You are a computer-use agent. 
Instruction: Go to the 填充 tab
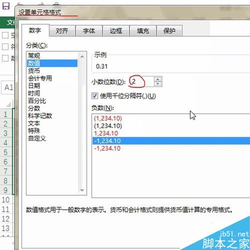(x=143, y=31)
